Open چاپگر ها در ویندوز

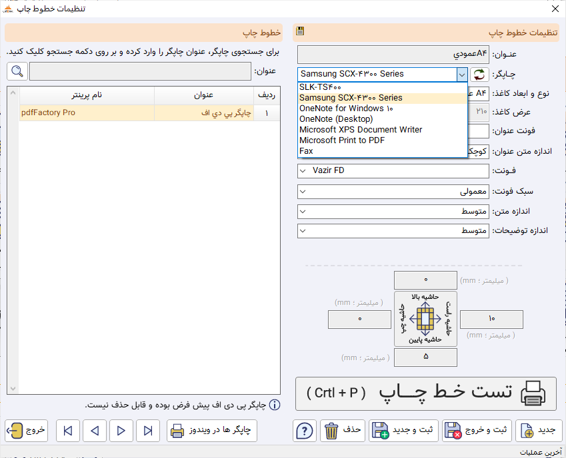tap(212, 431)
